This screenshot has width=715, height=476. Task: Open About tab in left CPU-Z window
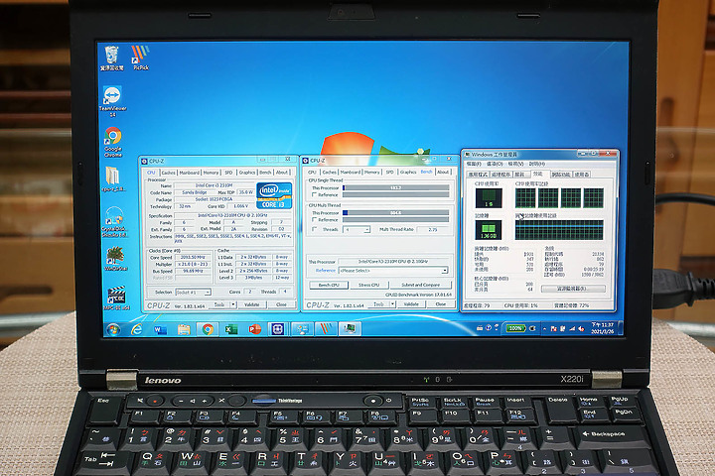[x=282, y=173]
